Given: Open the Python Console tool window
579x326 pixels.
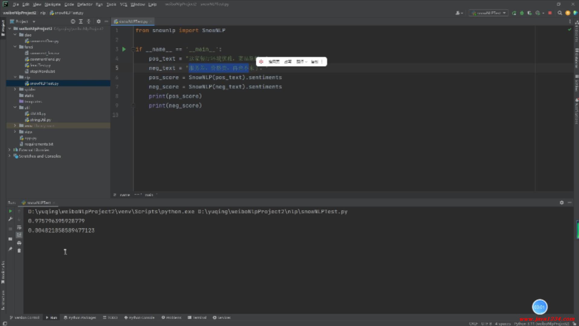Looking at the screenshot, I should 139,318.
